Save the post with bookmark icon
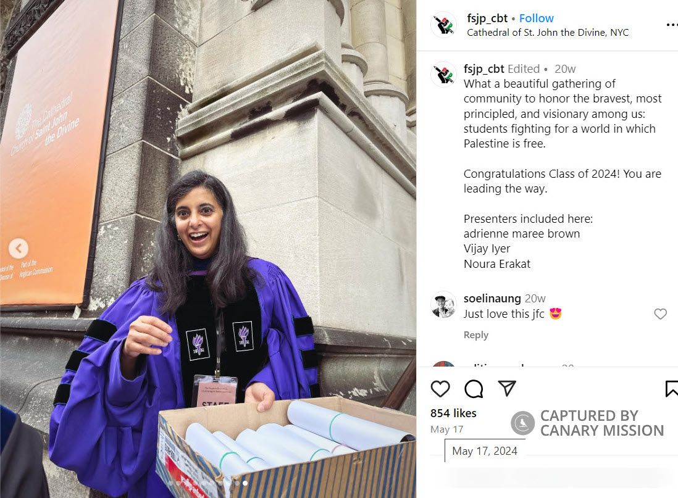This screenshot has height=498, width=678. pyautogui.click(x=671, y=389)
